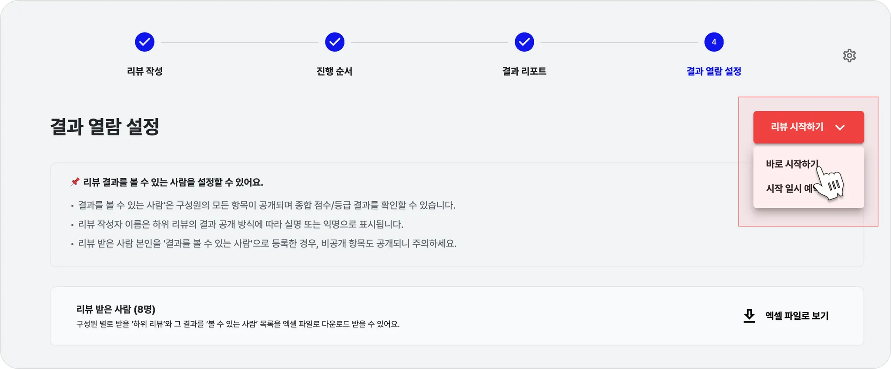
Task: Open the settings gear icon
Action: (849, 56)
